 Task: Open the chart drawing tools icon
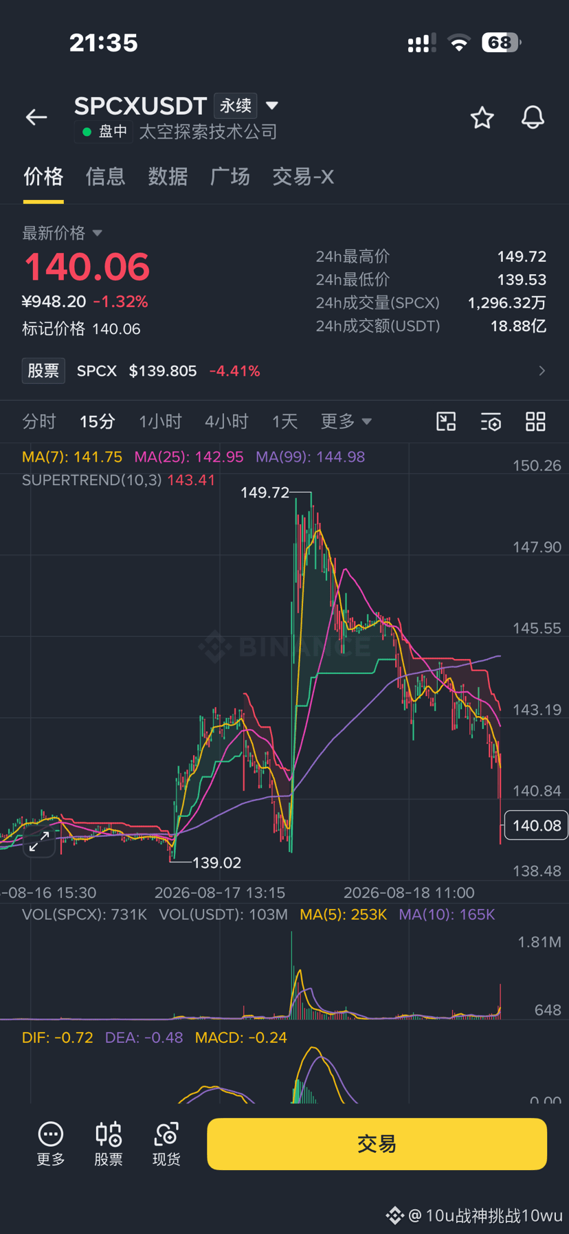tap(446, 421)
